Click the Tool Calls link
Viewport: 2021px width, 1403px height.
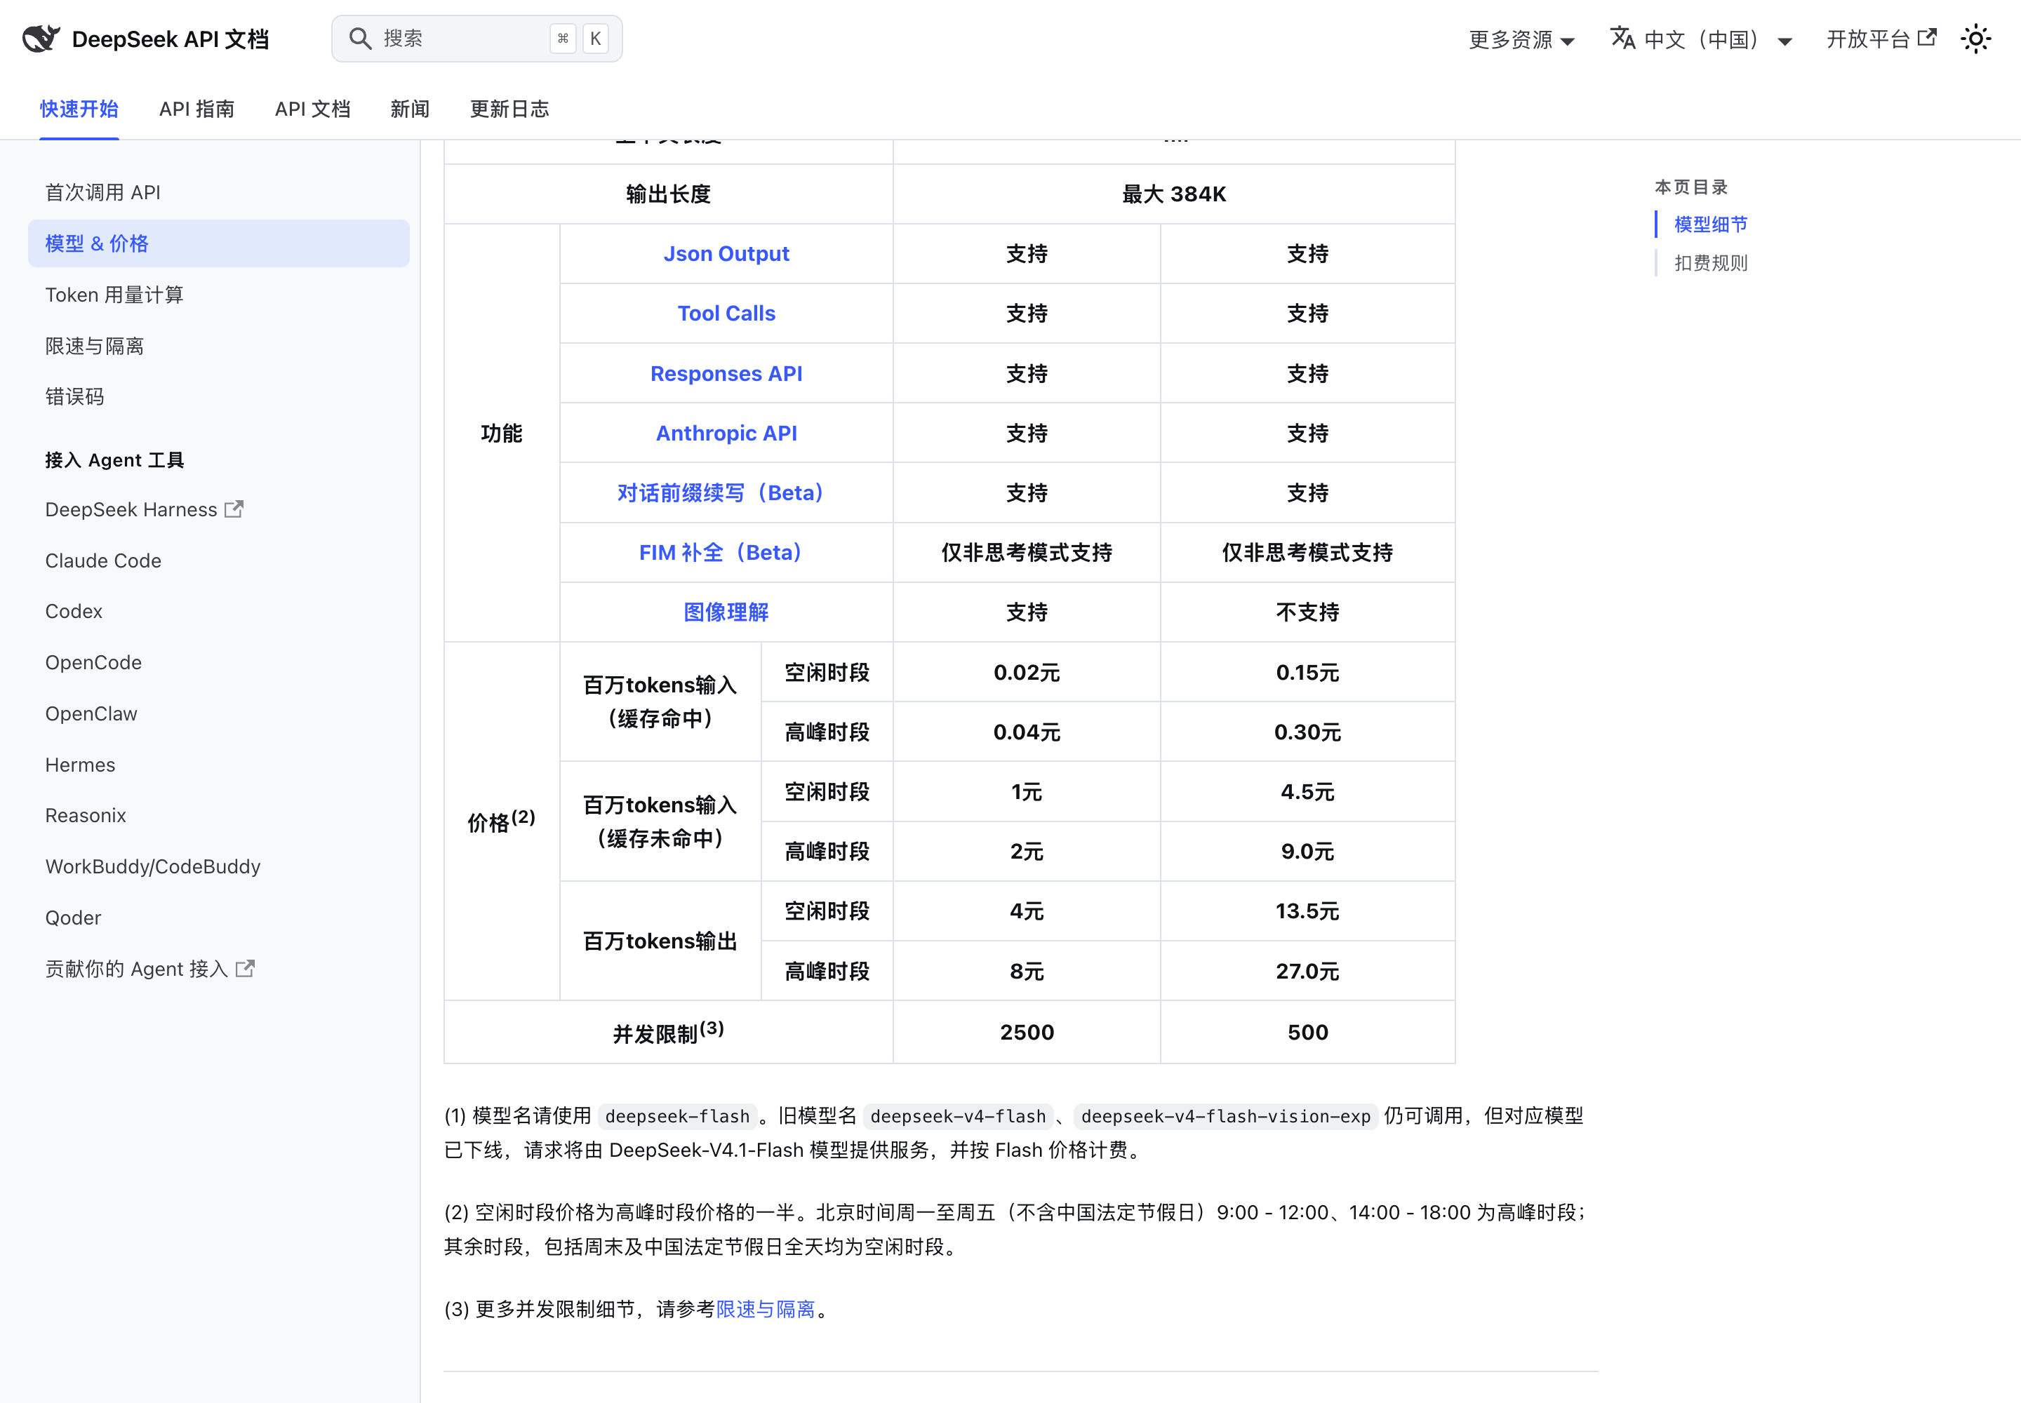point(726,314)
